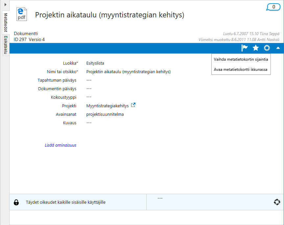284x225 pixels.
Task: Switch to the Metatiedot tab
Action: click(6, 22)
